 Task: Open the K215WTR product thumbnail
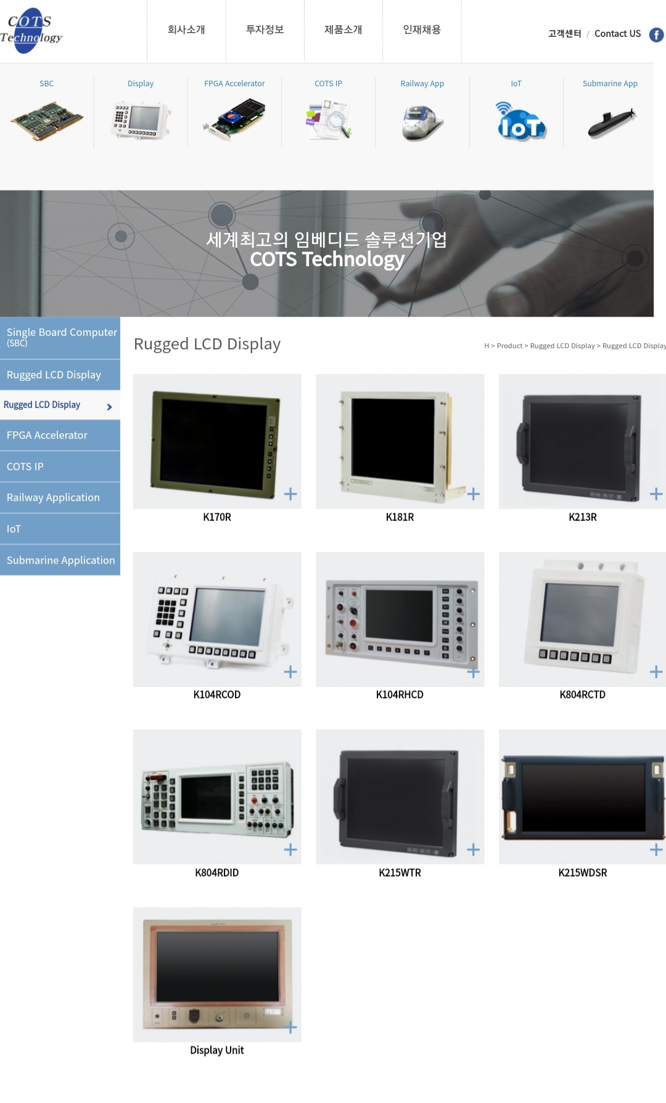(x=400, y=797)
